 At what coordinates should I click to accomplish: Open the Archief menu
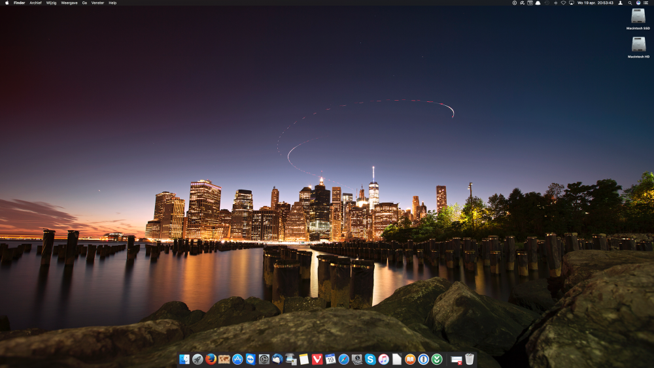click(x=35, y=3)
